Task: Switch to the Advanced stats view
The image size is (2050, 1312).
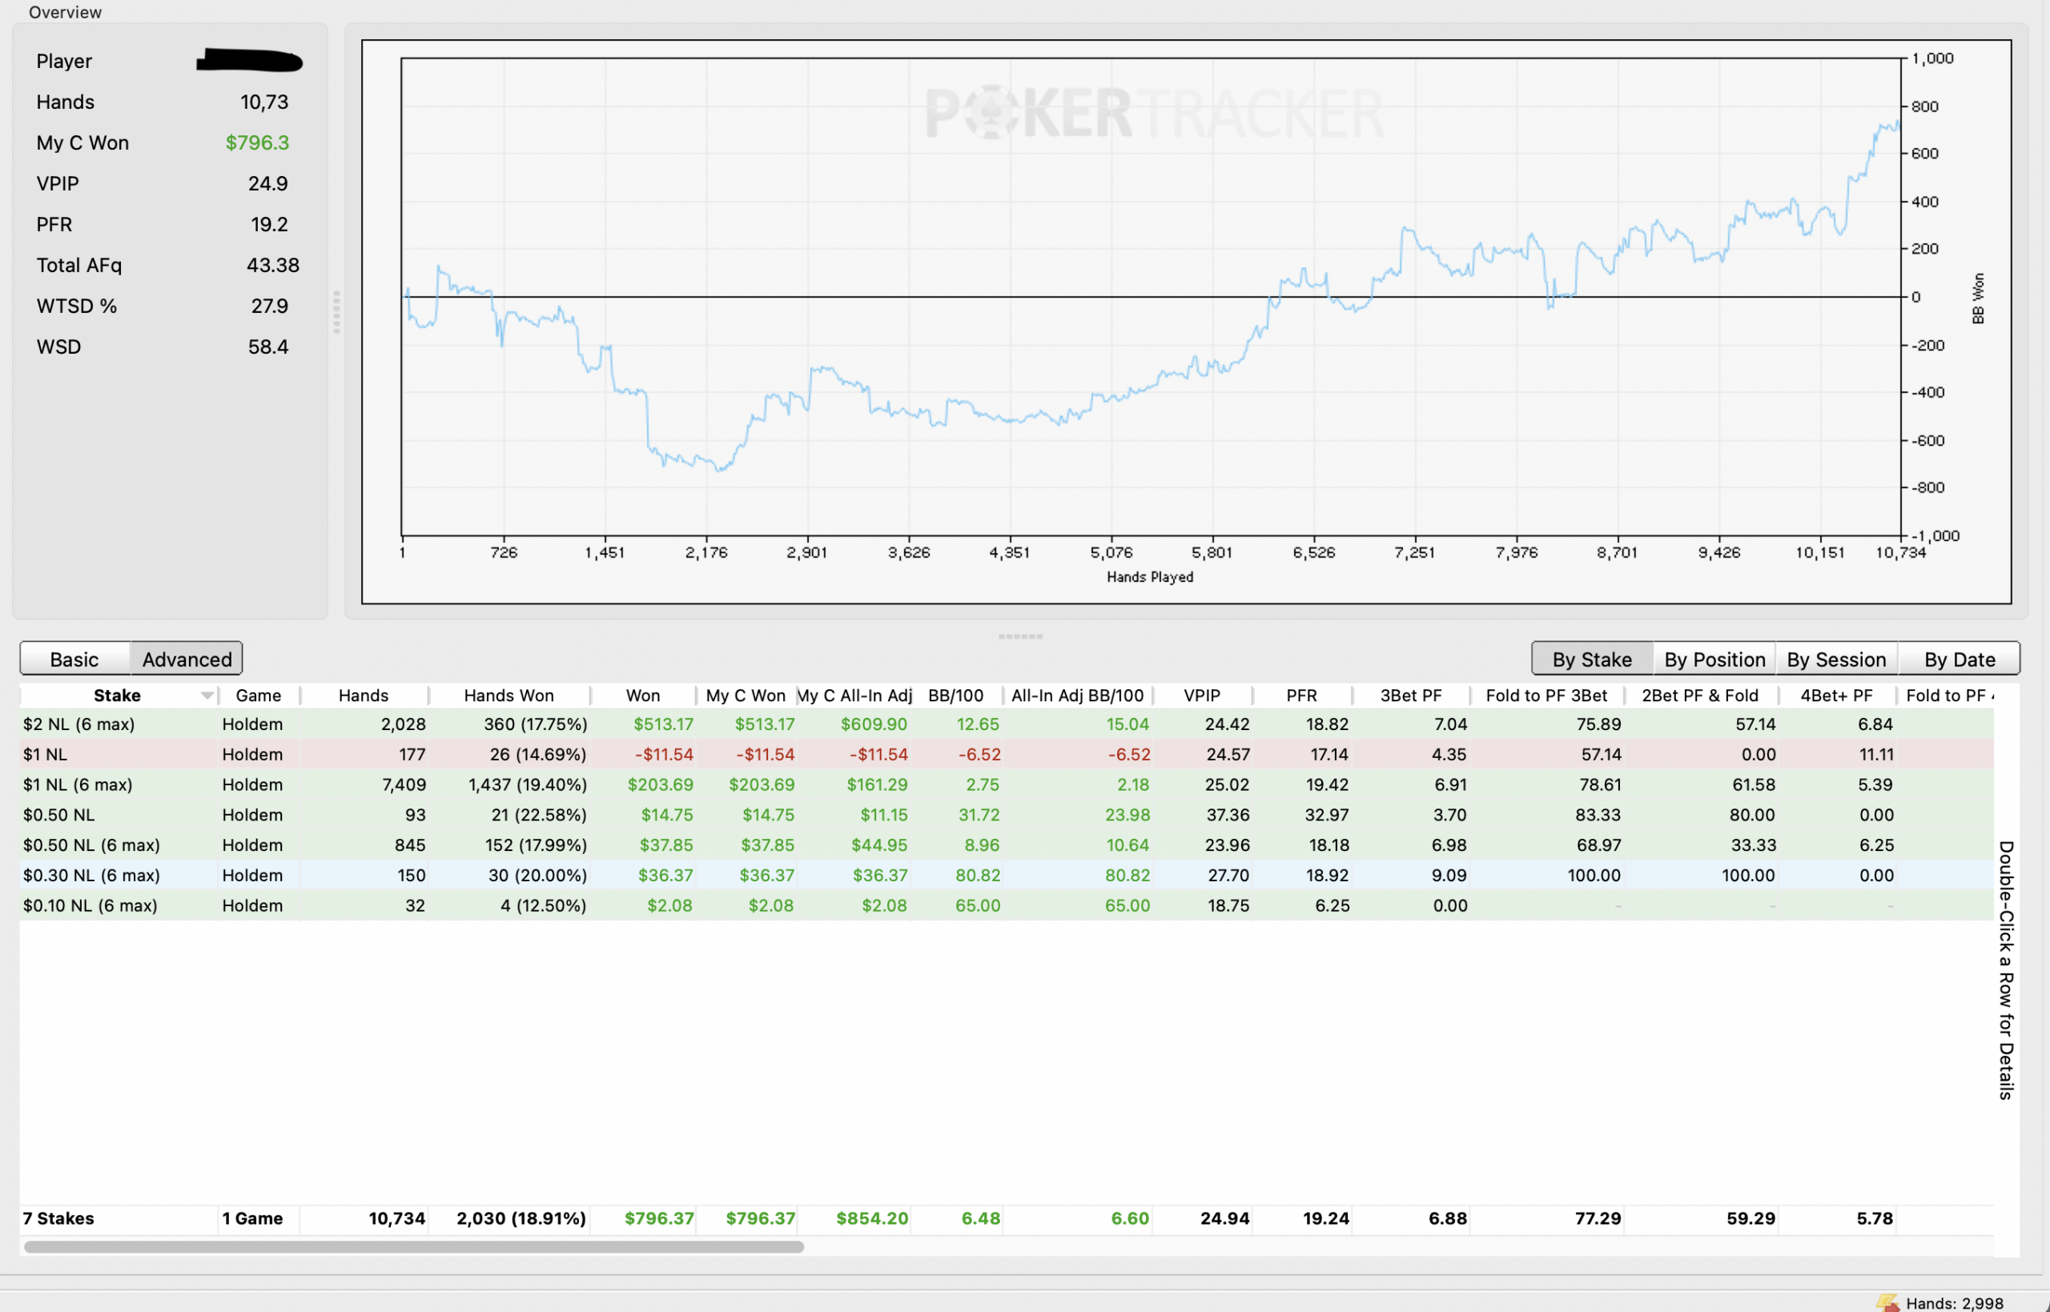Action: coord(187,660)
